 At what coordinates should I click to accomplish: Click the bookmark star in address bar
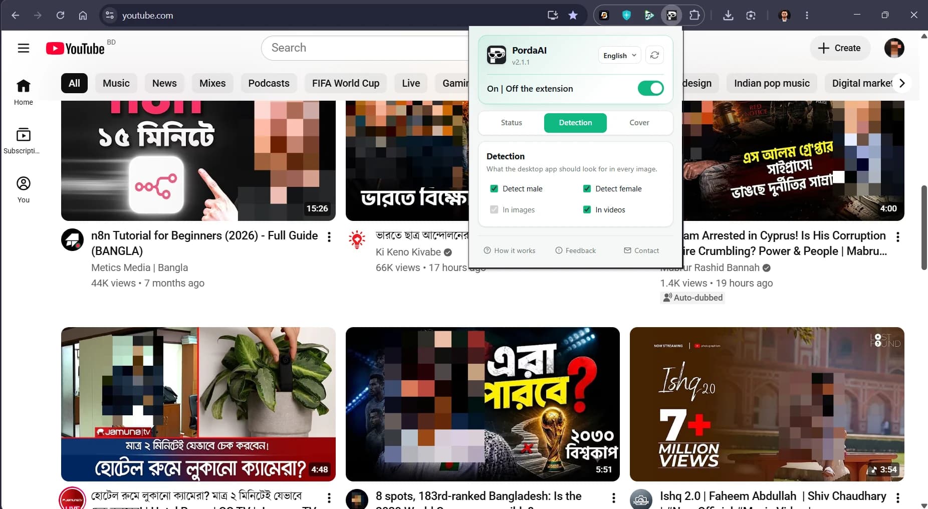pyautogui.click(x=573, y=16)
